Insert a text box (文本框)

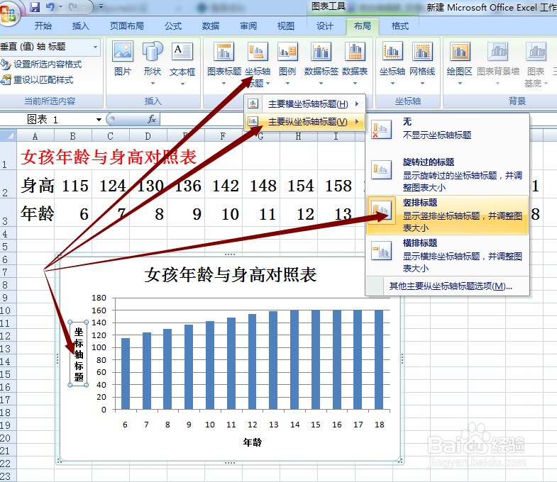click(182, 63)
